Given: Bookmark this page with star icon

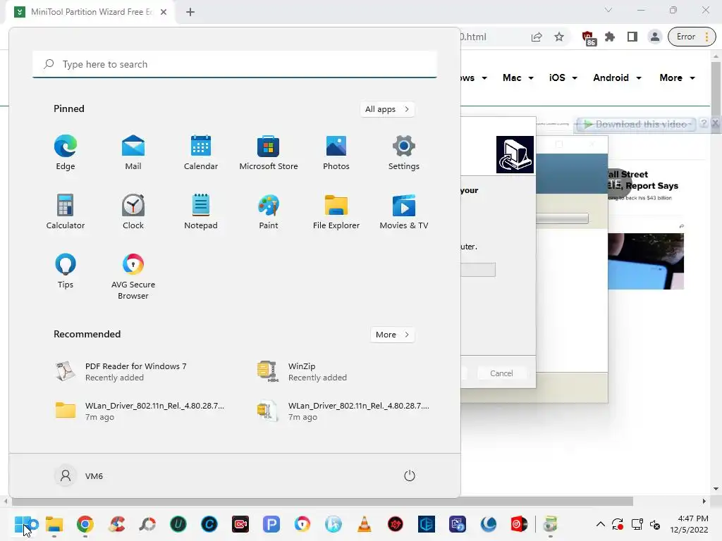Looking at the screenshot, I should (559, 37).
